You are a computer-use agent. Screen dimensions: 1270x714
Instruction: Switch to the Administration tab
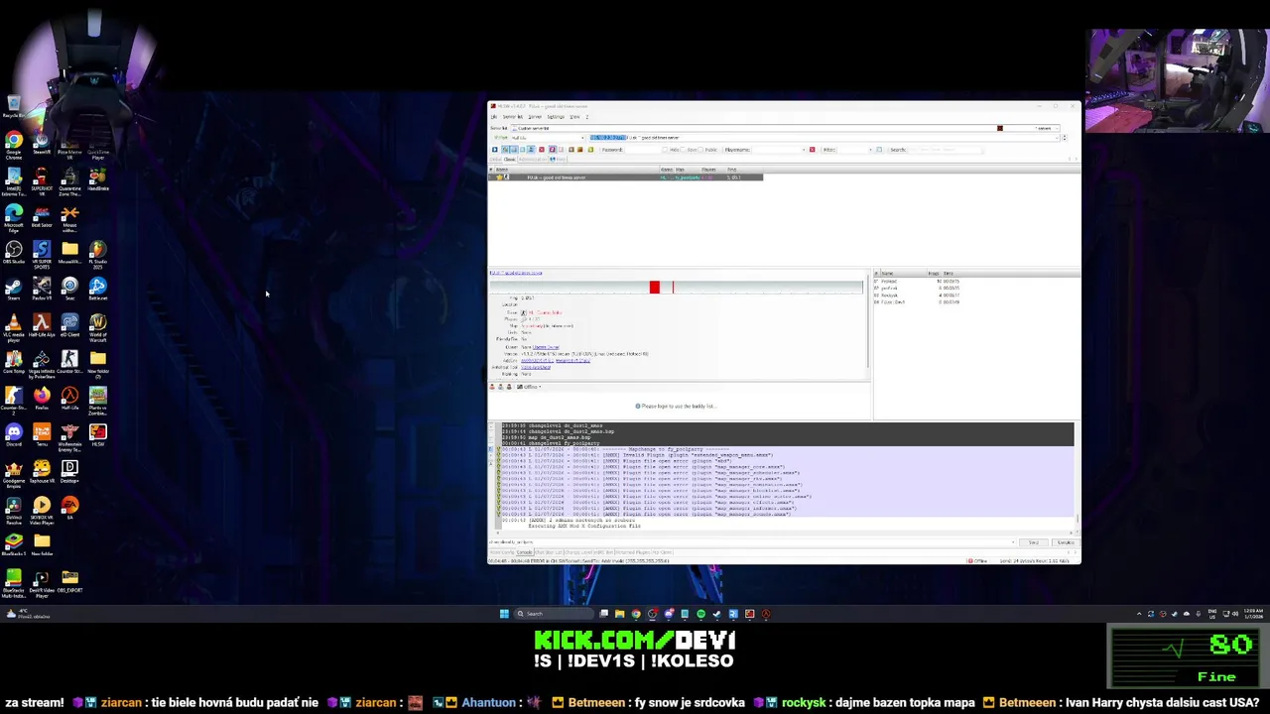tap(533, 160)
